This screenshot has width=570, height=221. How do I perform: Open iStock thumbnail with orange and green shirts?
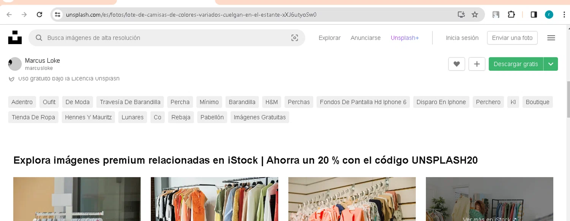point(214,199)
